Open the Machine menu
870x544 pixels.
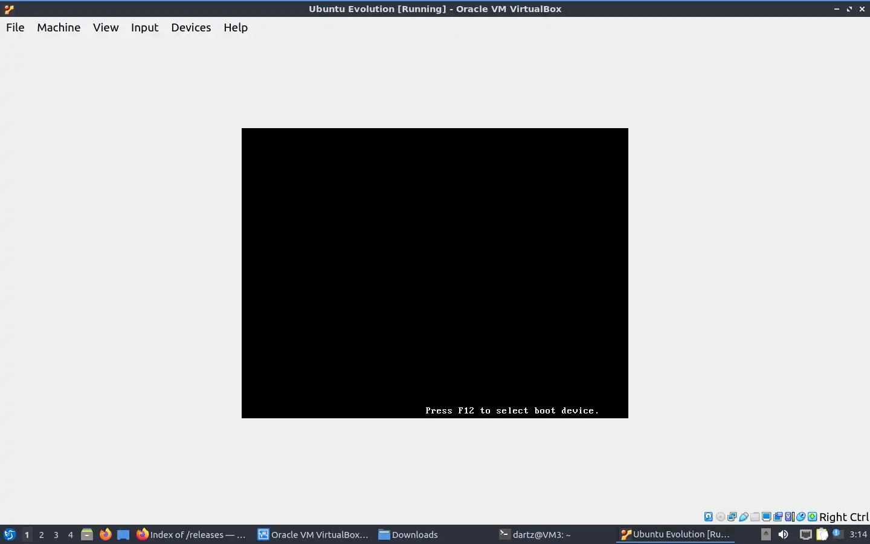click(59, 27)
